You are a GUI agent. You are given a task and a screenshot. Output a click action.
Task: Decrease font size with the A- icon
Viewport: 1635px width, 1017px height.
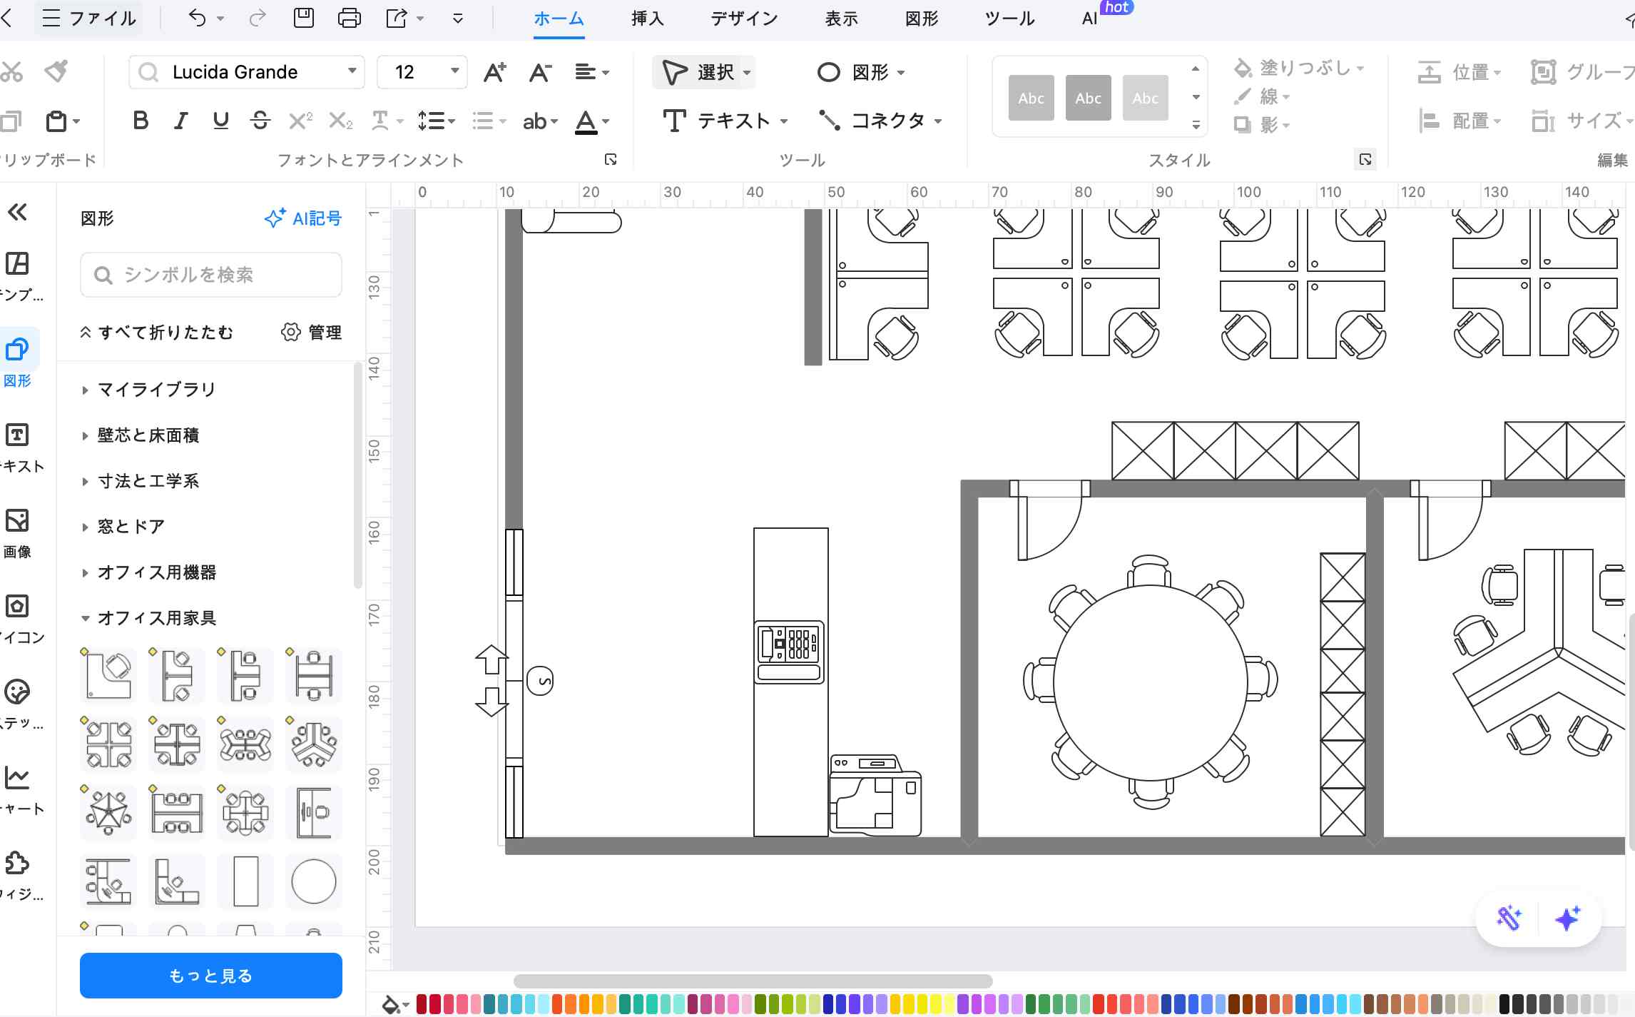(540, 72)
